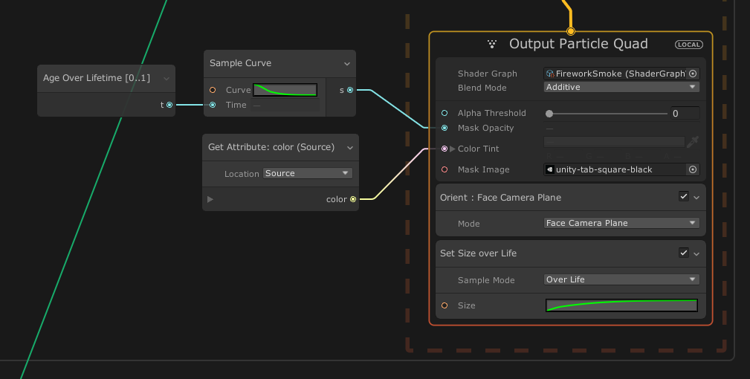
Task: Disable the Orient: Face Camera Plane block
Action: (684, 197)
